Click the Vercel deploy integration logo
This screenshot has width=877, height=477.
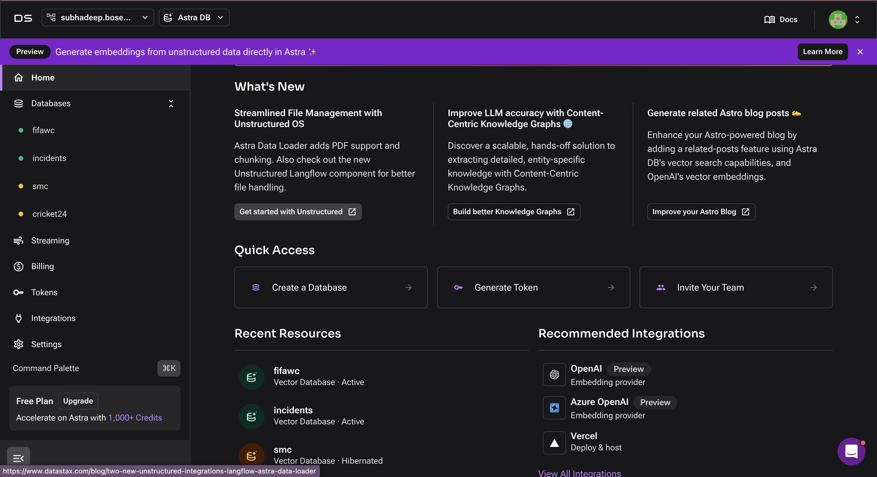554,443
